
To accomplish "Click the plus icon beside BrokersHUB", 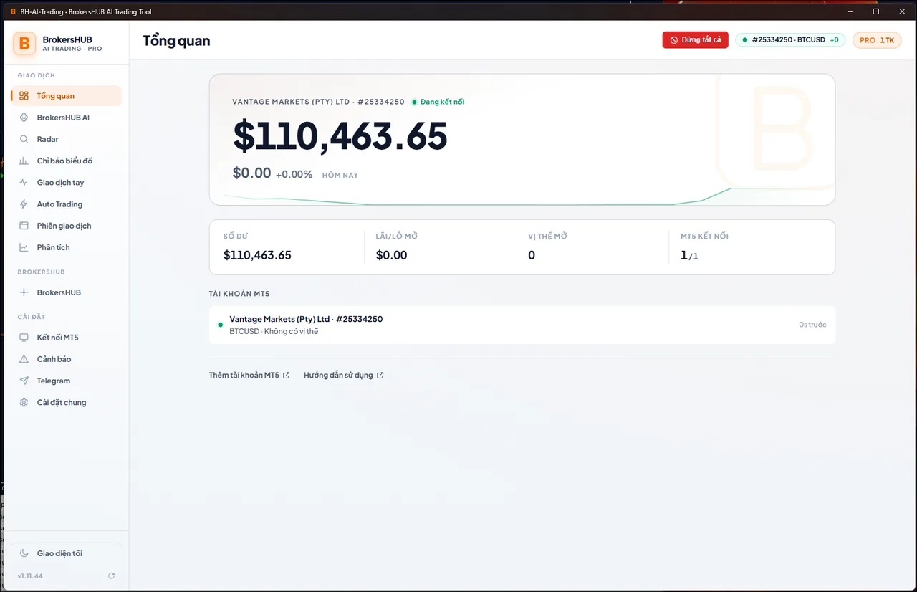I will tap(24, 292).
